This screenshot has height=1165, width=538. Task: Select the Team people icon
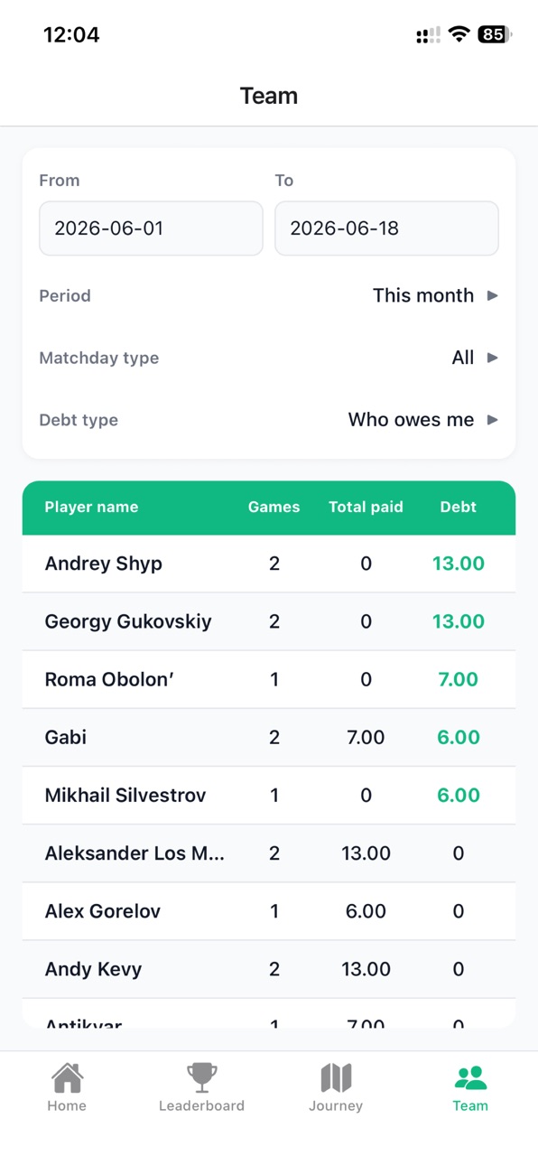click(x=470, y=1077)
